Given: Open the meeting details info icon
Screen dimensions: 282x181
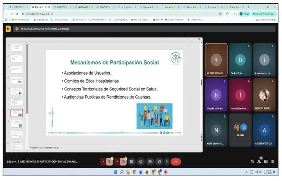Looking at the screenshot, I should click(x=252, y=162).
